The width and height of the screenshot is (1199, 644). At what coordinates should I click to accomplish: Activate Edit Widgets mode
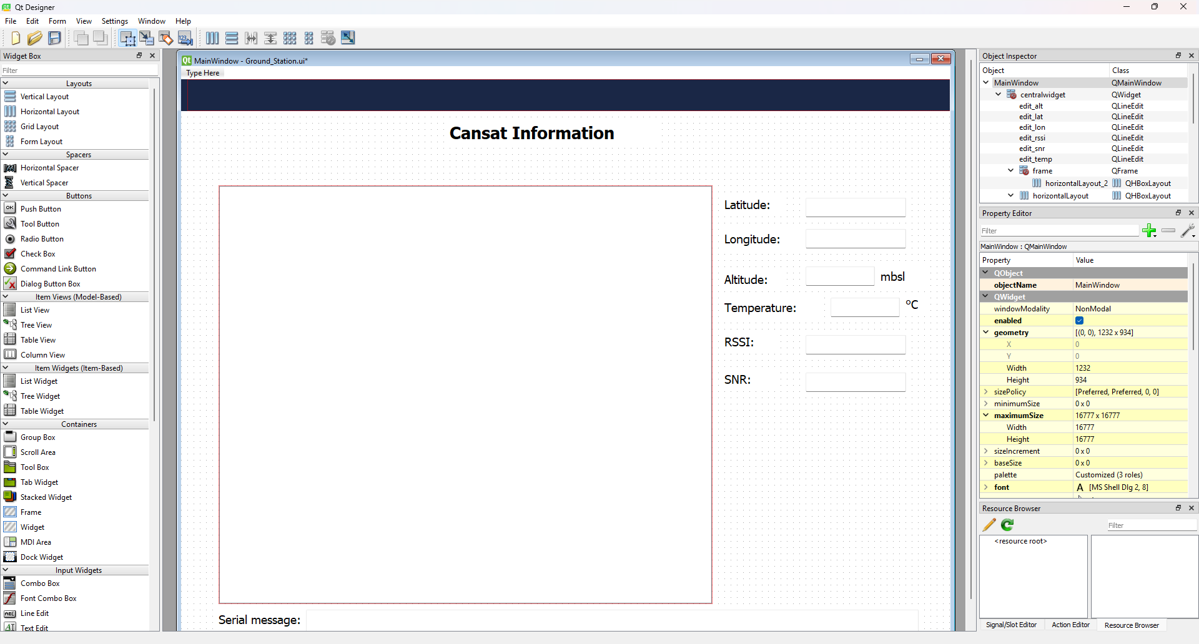click(x=127, y=38)
